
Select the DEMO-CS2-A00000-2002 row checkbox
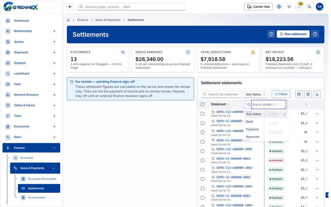coord(203,170)
